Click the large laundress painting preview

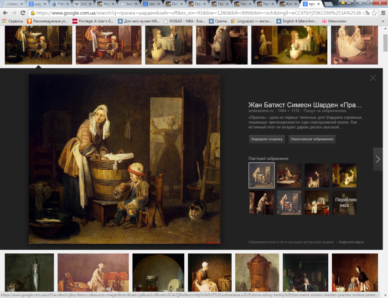coord(124,159)
